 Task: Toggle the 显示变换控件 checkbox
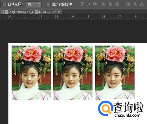[49, 4]
